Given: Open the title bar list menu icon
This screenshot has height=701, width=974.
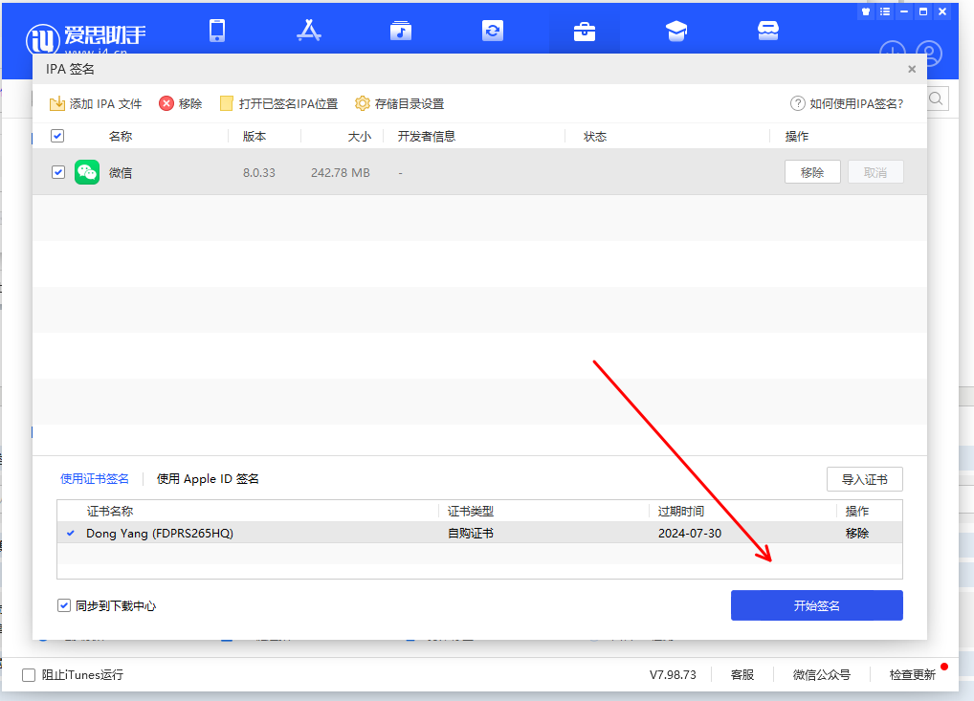Looking at the screenshot, I should pos(885,11).
